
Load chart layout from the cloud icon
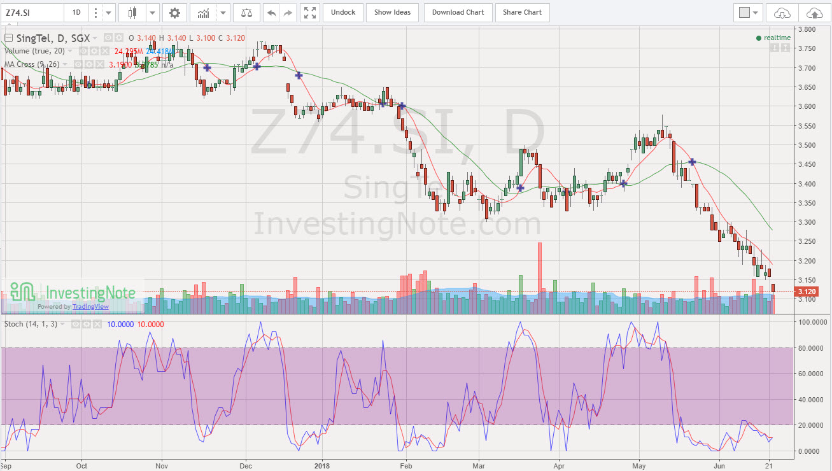[782, 13]
